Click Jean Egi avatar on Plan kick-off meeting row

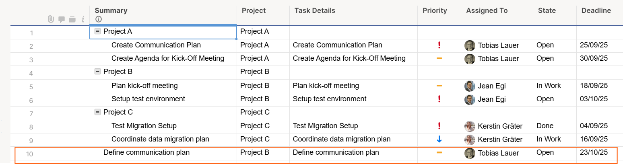pos(470,86)
